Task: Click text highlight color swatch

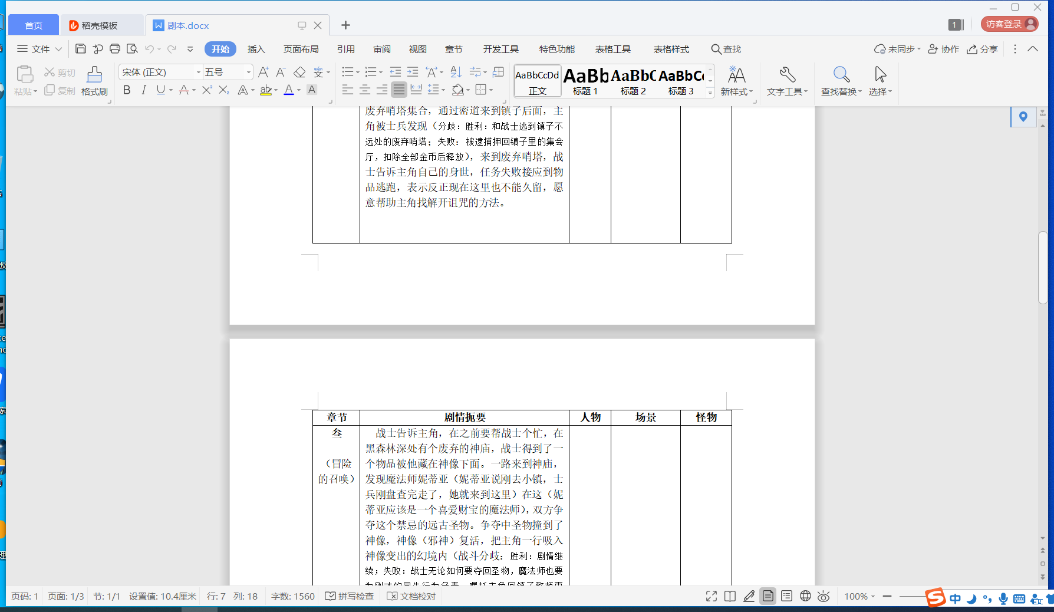Action: [x=266, y=90]
